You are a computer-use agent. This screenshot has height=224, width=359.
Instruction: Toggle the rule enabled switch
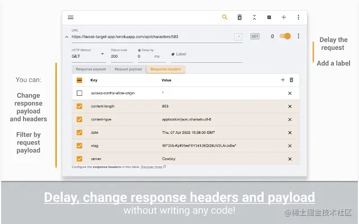tap(285, 36)
